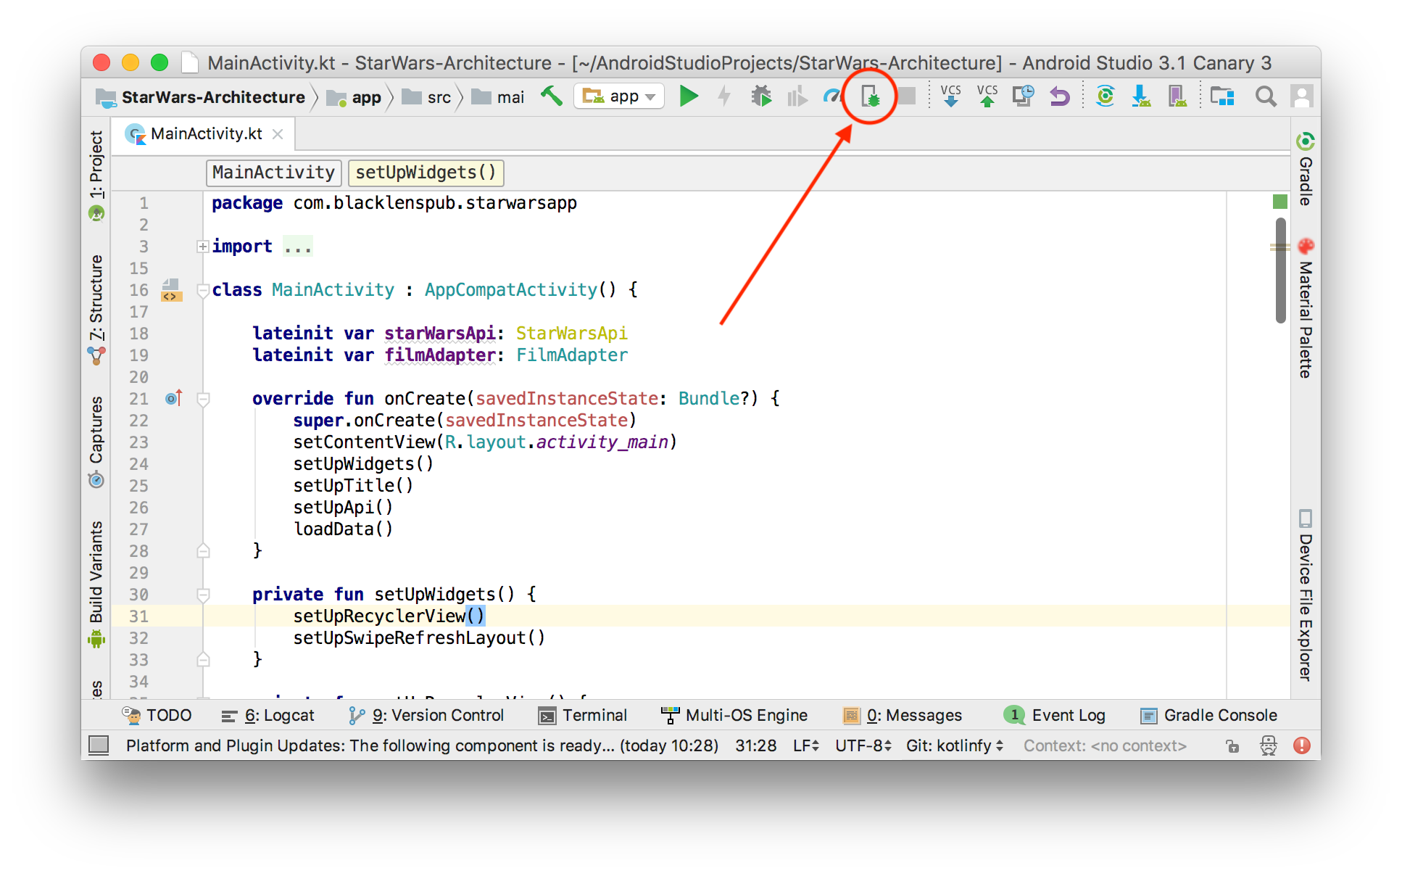1402x876 pixels.
Task: Expand the collapsed import block
Action: 203,247
